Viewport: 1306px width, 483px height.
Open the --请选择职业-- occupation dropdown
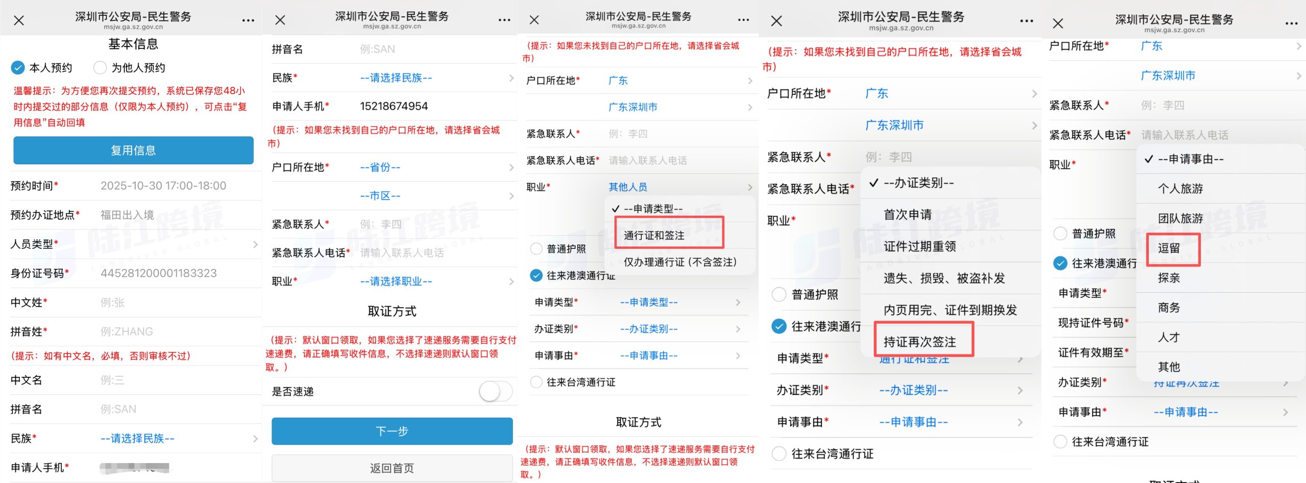pos(434,282)
